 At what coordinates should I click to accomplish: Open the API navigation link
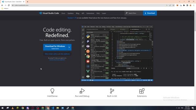[83, 13]
